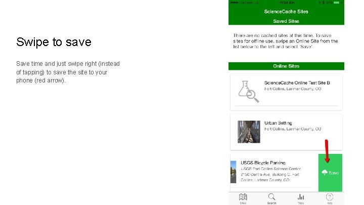
Task: Click Fort Collins address under Urban Setting
Action: coord(293,129)
